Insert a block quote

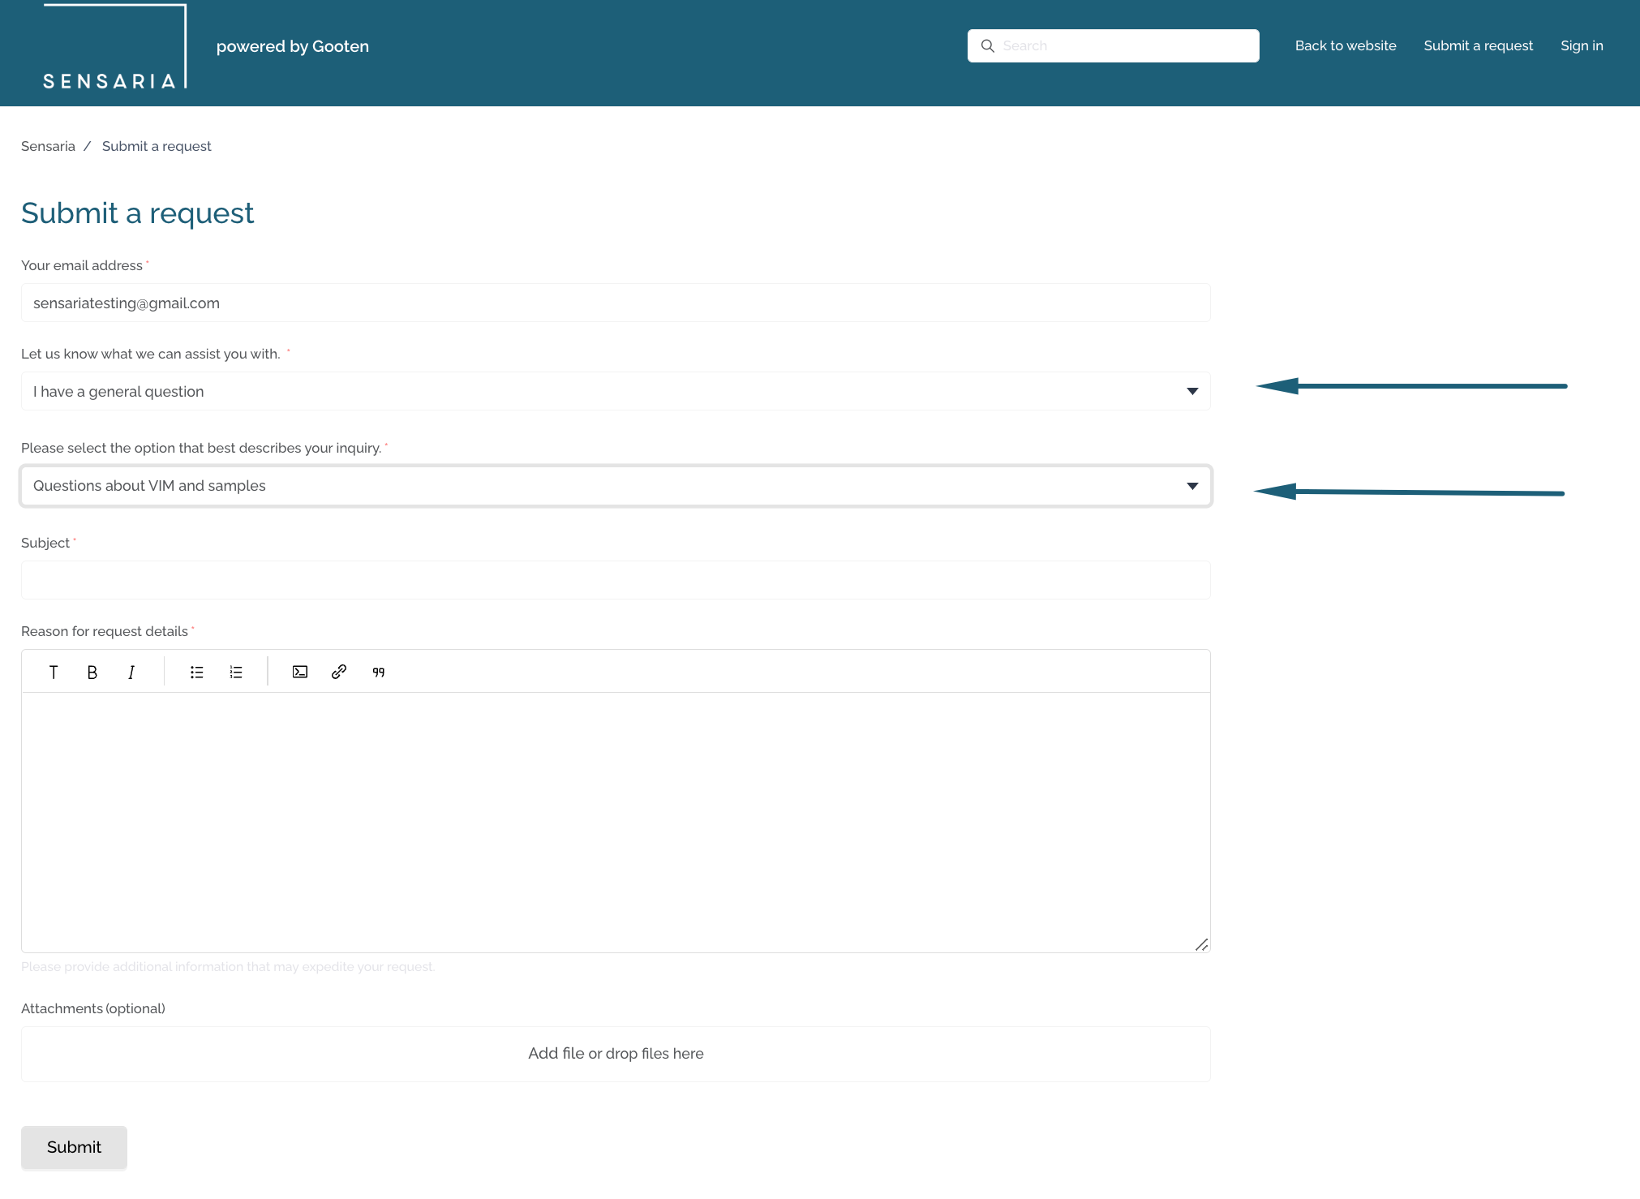tap(379, 672)
